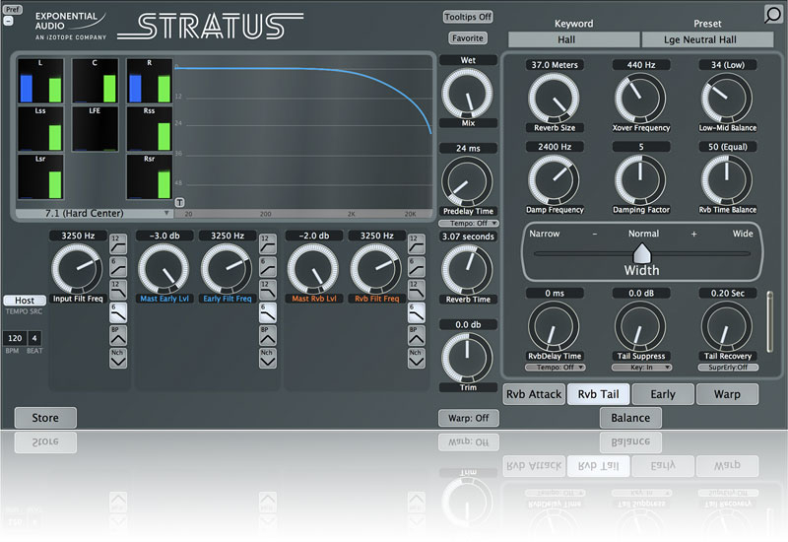Toggle the Tooltips Off button

tap(468, 17)
